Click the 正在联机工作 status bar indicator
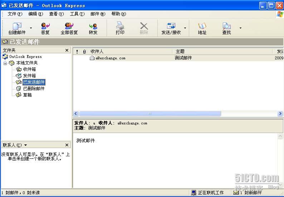284x197 pixels. coord(207,192)
